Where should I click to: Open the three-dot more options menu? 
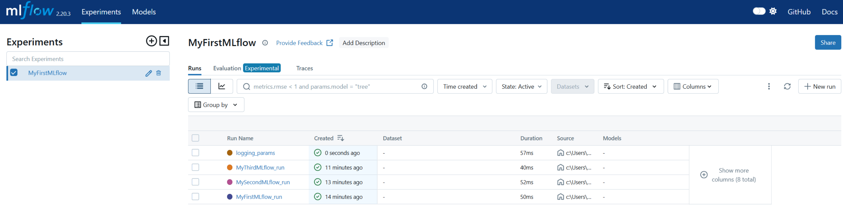(769, 86)
